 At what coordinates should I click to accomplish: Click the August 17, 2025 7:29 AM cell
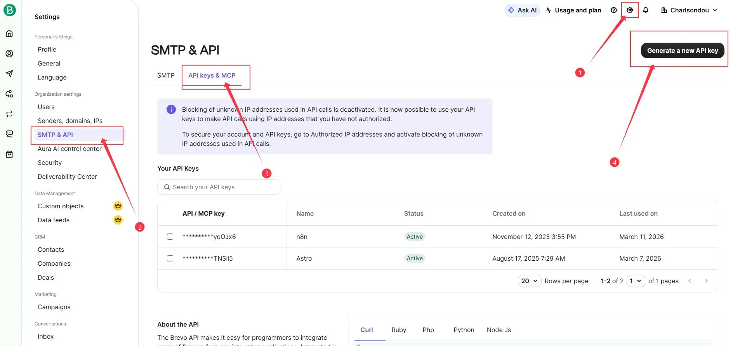tap(528, 258)
